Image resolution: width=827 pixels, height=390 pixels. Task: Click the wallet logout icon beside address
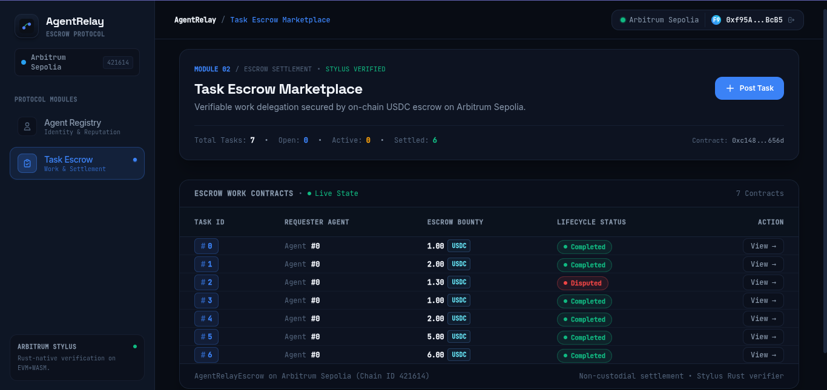[x=791, y=20]
